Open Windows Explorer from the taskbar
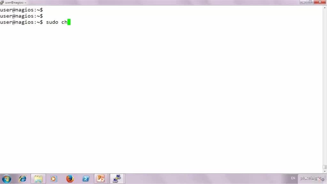The image size is (327, 184). (x=38, y=178)
